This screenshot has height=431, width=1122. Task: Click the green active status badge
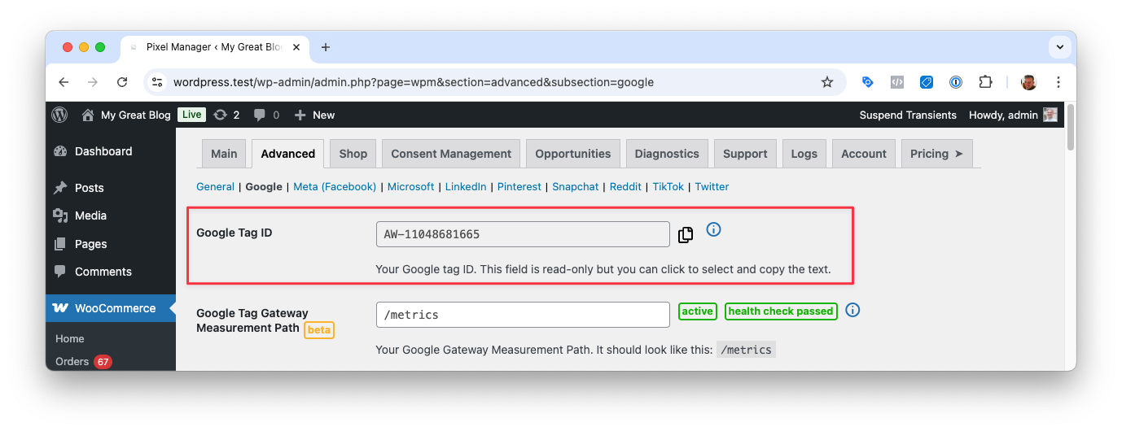tap(698, 311)
